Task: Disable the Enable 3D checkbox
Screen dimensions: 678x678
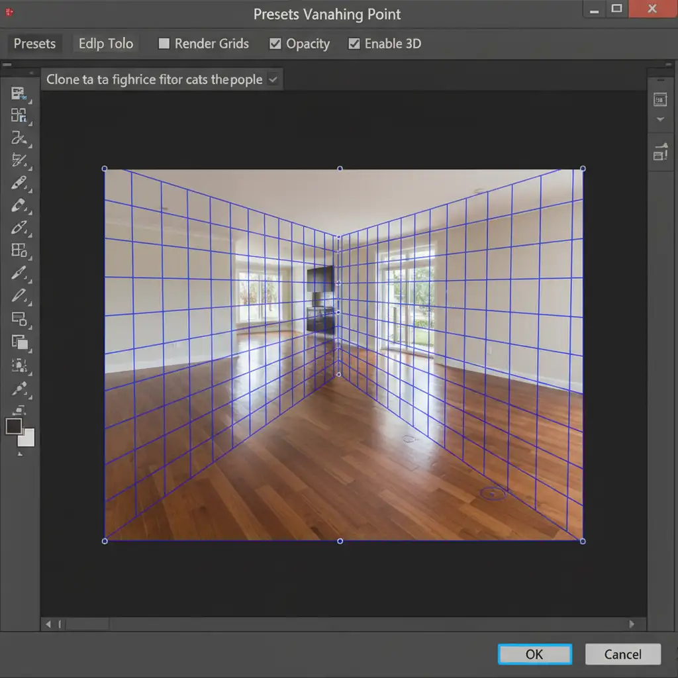Action: [x=354, y=44]
